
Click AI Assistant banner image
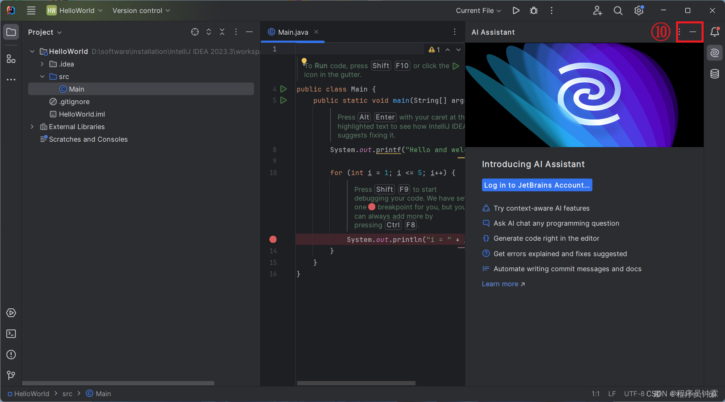(x=584, y=95)
